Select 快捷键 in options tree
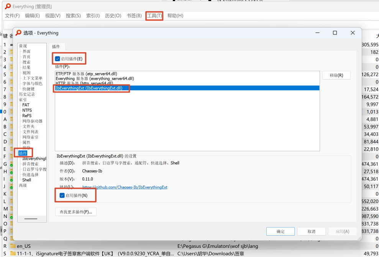Image resolution: width=379 pixels, height=257 pixels. (x=28, y=89)
